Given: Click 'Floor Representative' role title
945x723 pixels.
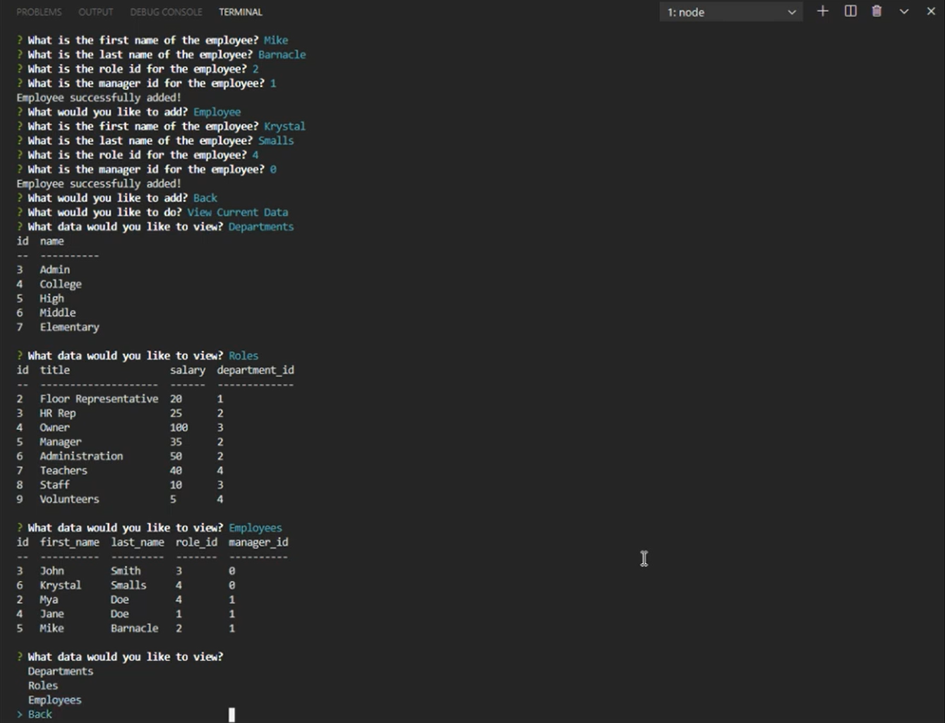Looking at the screenshot, I should (x=99, y=399).
